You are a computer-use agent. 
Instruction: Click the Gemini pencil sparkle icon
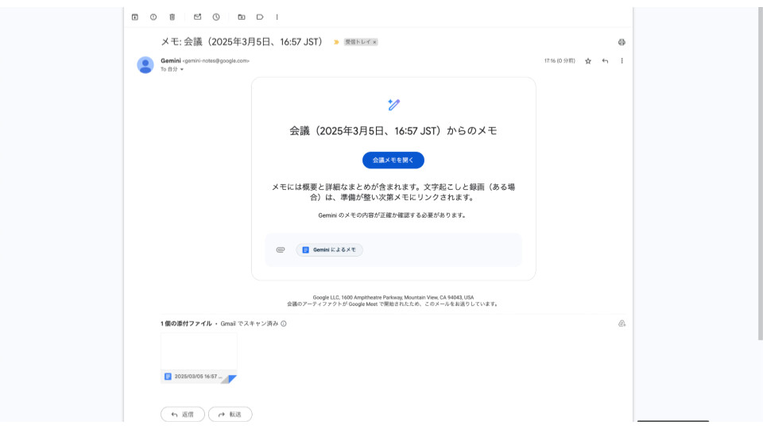click(x=393, y=105)
